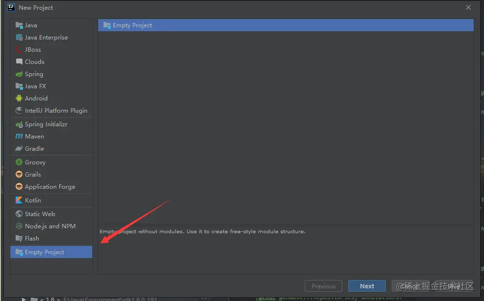Click the Empty Project sidebar folder icon
This screenshot has width=484, height=301.
pos(19,252)
